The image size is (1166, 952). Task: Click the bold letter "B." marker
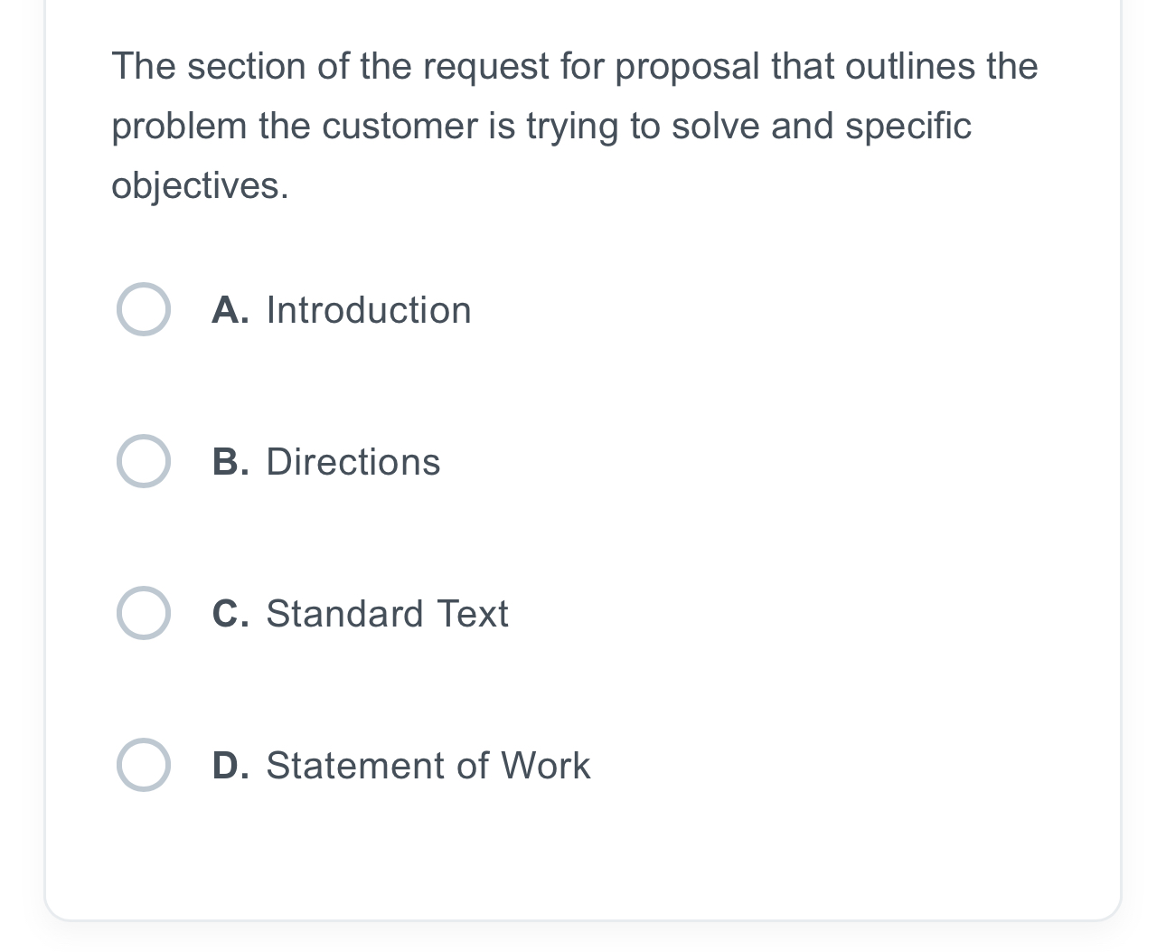tap(230, 462)
